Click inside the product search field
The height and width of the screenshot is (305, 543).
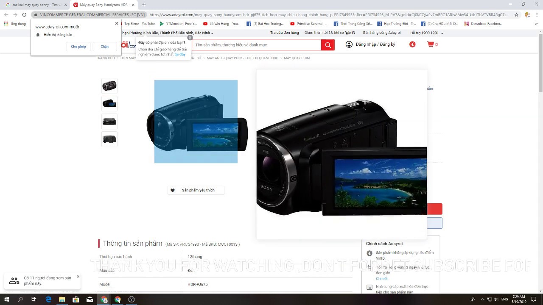[257, 45]
